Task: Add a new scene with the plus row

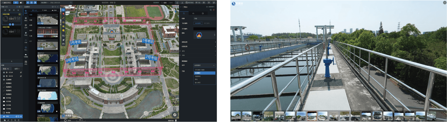Action: point(11,61)
